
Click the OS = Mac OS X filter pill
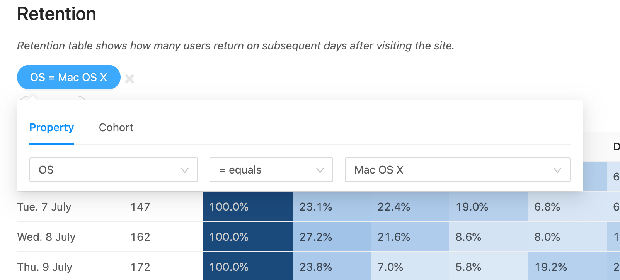[68, 77]
